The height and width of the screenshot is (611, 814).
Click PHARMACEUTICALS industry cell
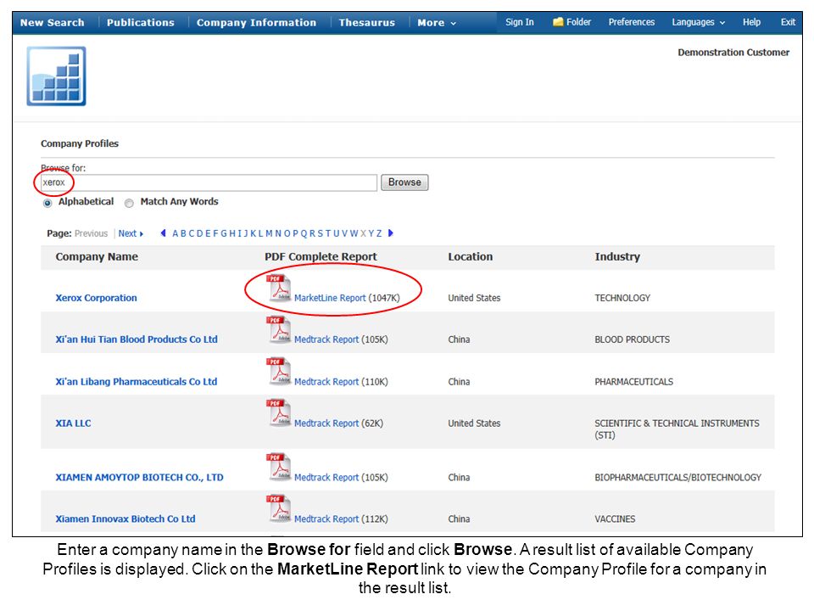634,381
